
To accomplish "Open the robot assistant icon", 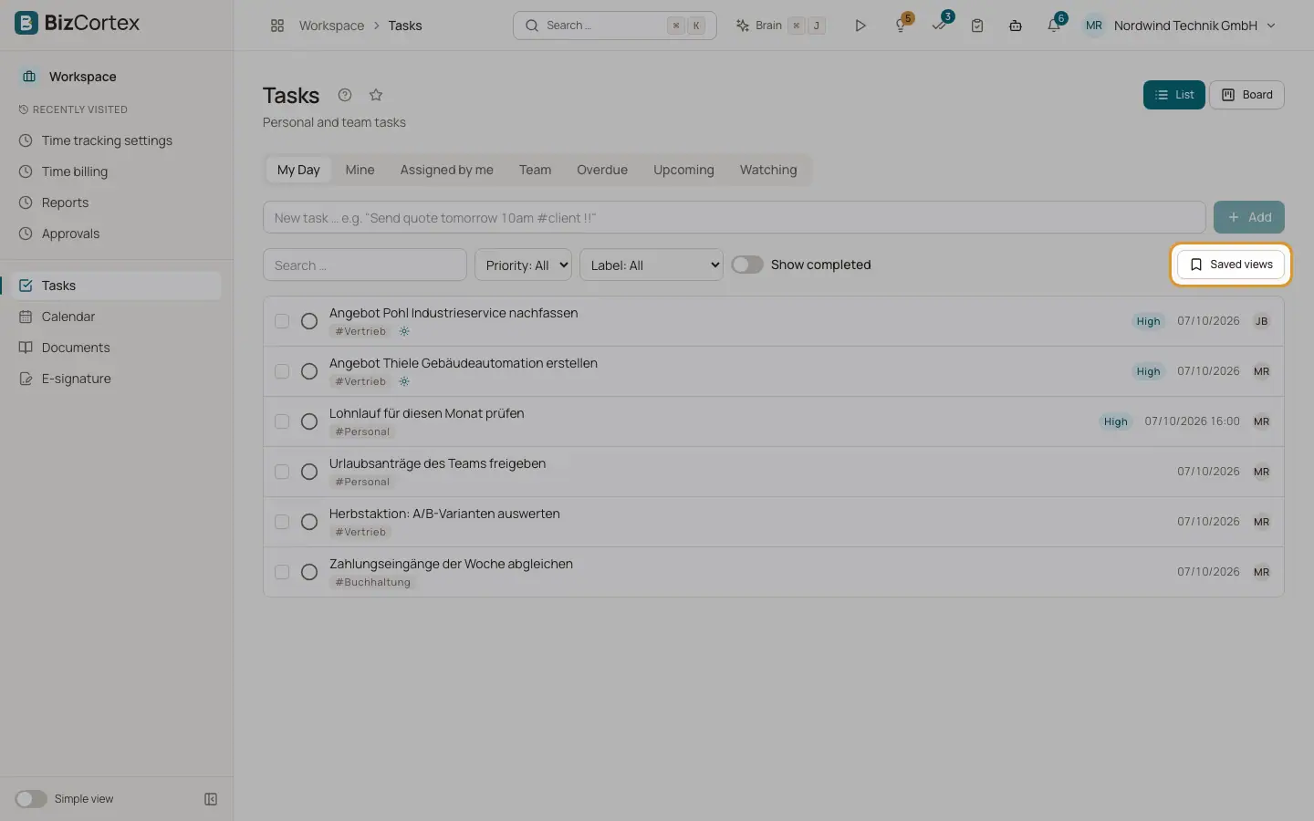I will [x=1016, y=26].
